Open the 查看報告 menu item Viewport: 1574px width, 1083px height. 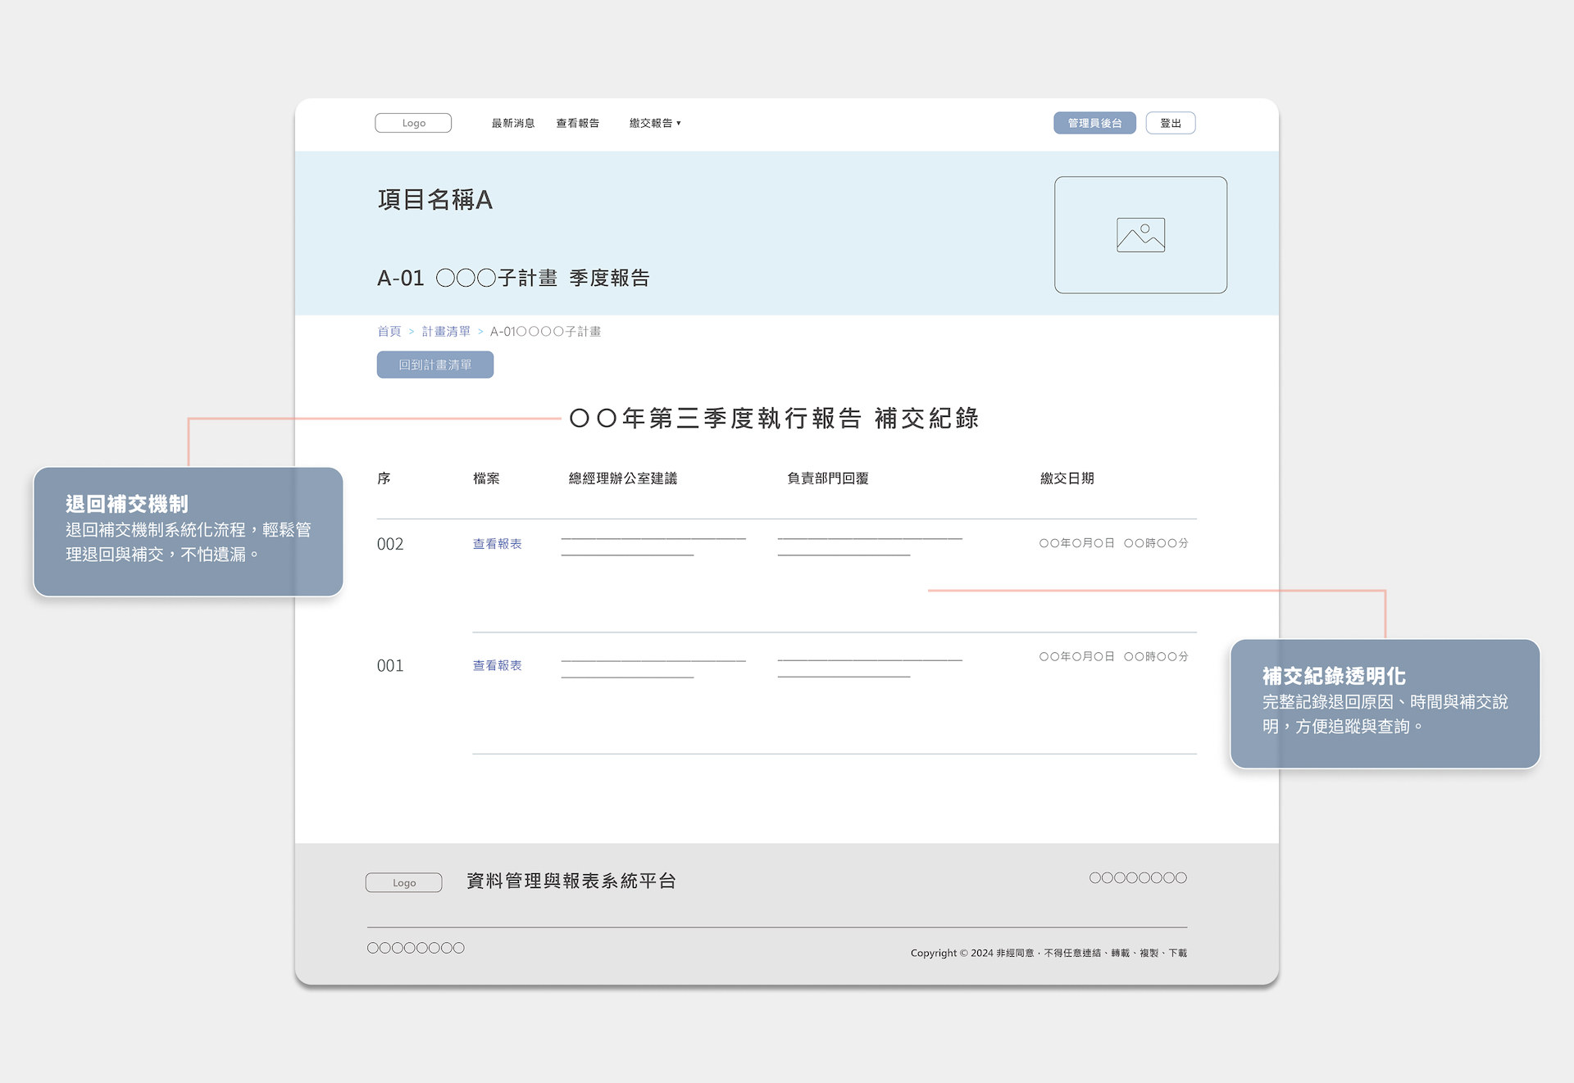(x=578, y=123)
